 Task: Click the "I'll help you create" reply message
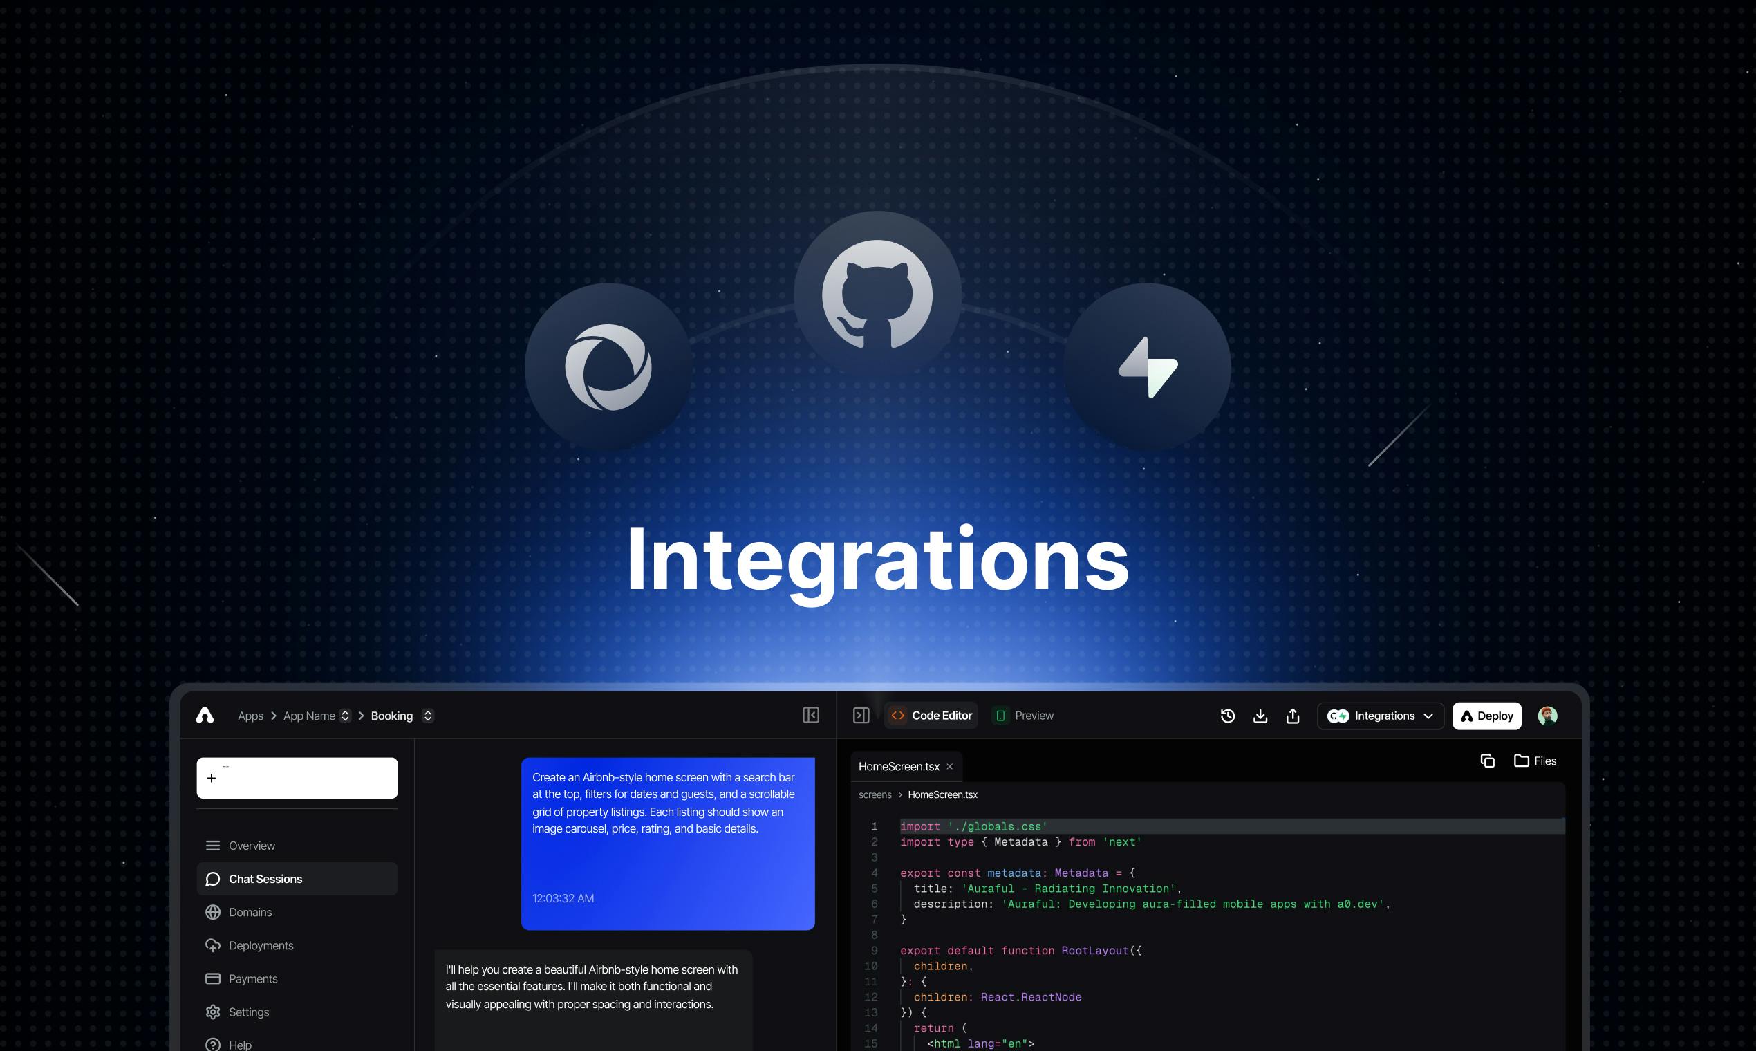coord(593,1000)
